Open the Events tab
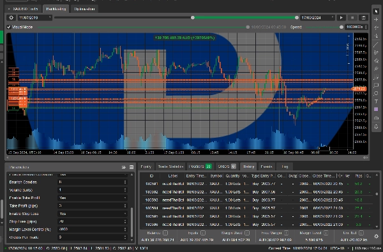The height and width of the screenshot is (252, 383). click(266, 167)
